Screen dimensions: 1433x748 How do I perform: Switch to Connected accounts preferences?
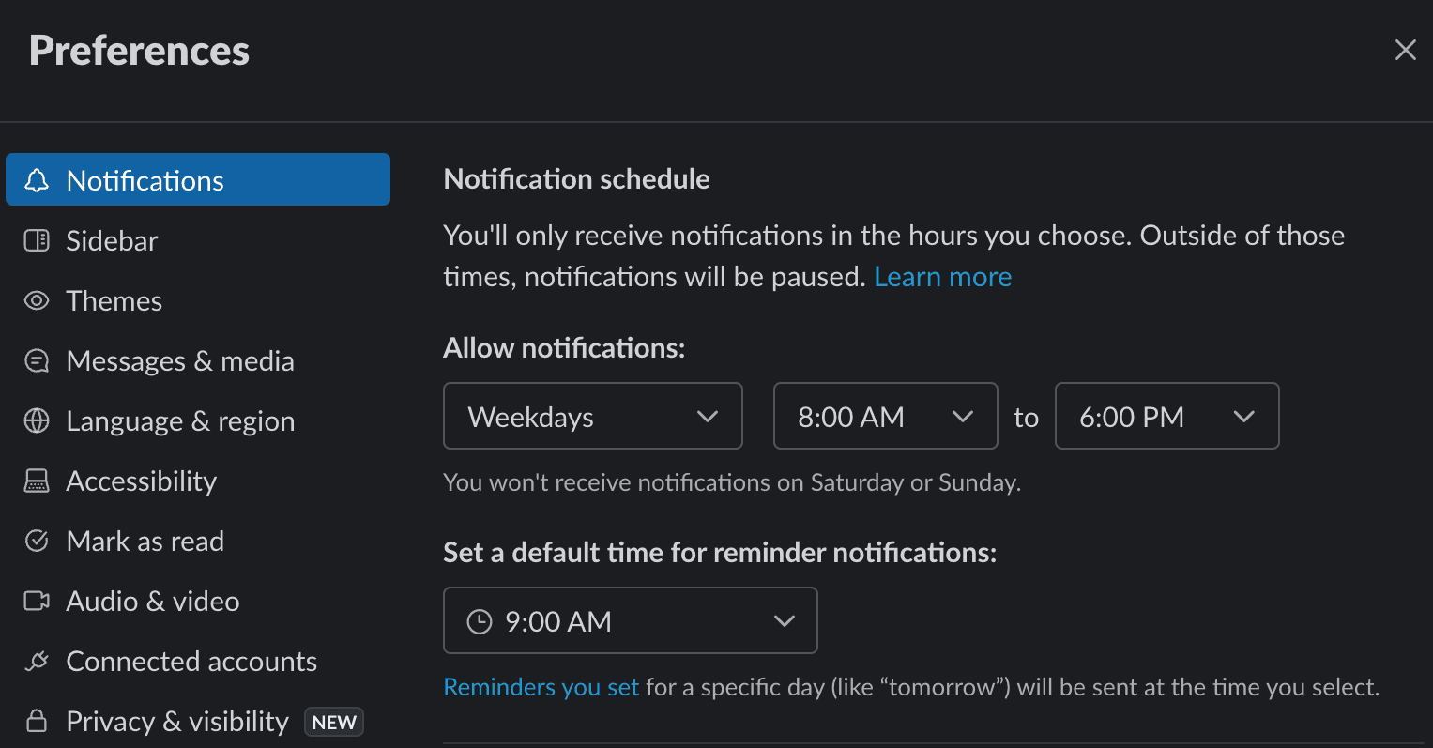pyautogui.click(x=191, y=661)
